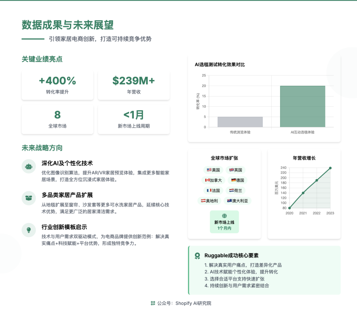Click list item 1. 解决真实用户痛点

(243, 265)
